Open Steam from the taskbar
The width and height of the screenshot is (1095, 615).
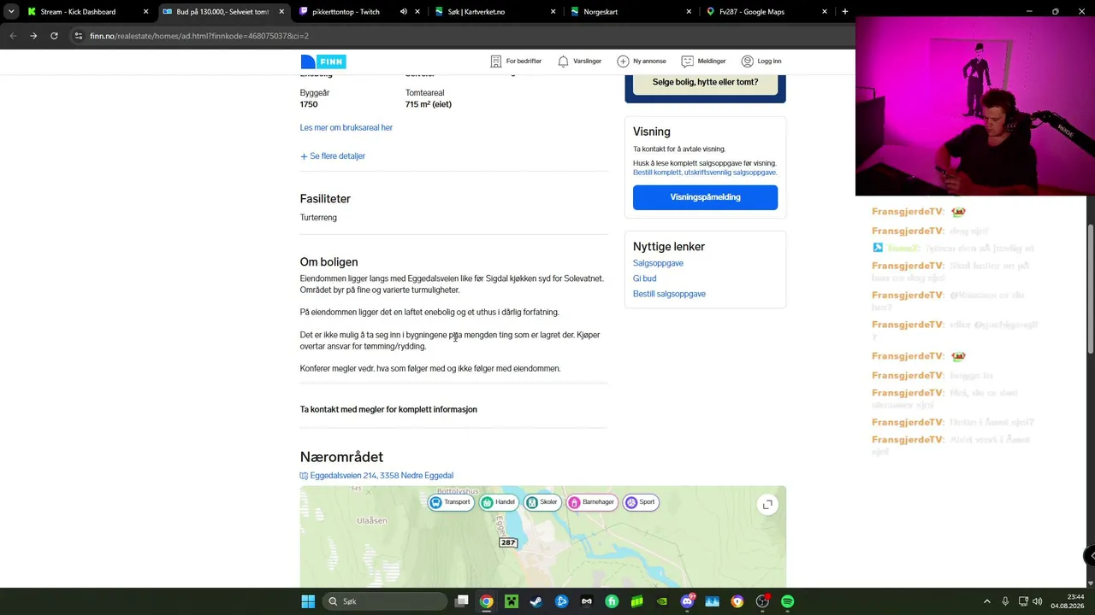[536, 601]
